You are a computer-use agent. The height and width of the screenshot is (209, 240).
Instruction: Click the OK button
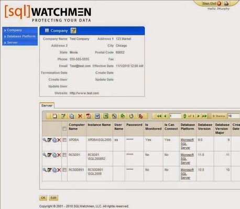click(43, 198)
